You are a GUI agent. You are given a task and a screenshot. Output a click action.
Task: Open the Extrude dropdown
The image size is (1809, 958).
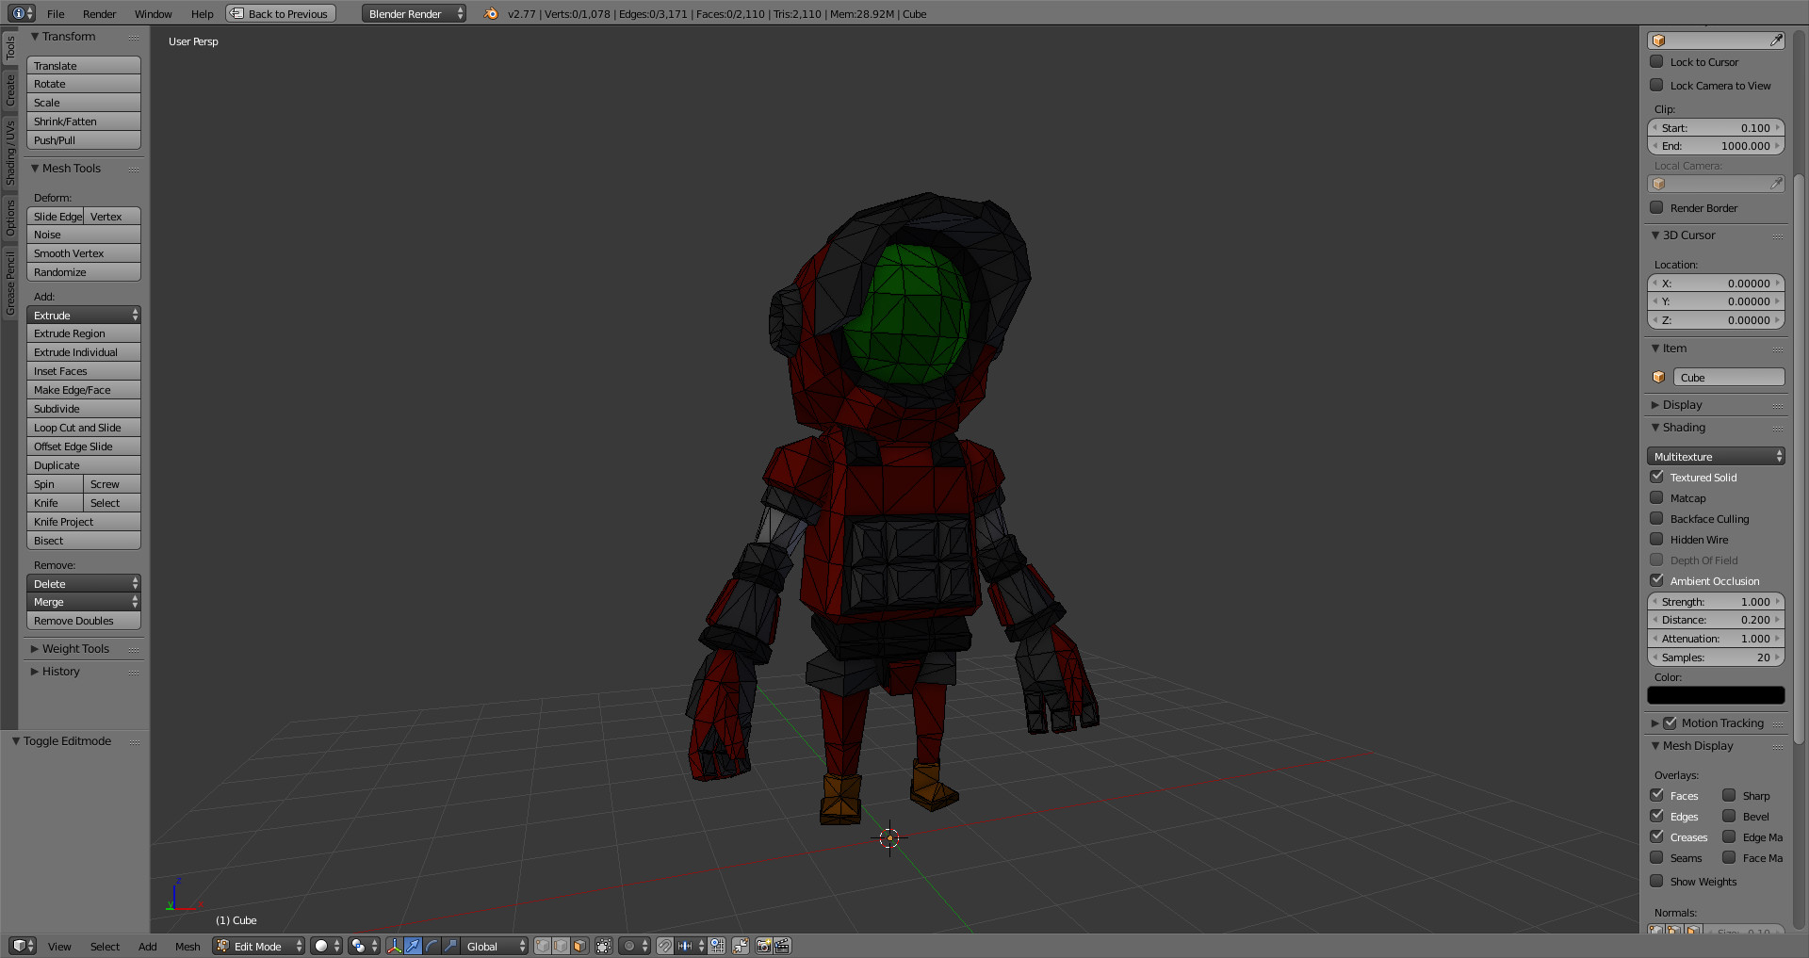click(84, 315)
